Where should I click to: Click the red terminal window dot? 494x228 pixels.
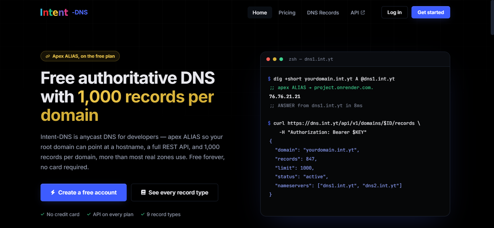coord(268,59)
